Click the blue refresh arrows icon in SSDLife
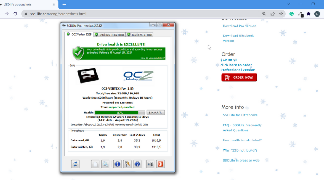 pyautogui.click(x=75, y=164)
